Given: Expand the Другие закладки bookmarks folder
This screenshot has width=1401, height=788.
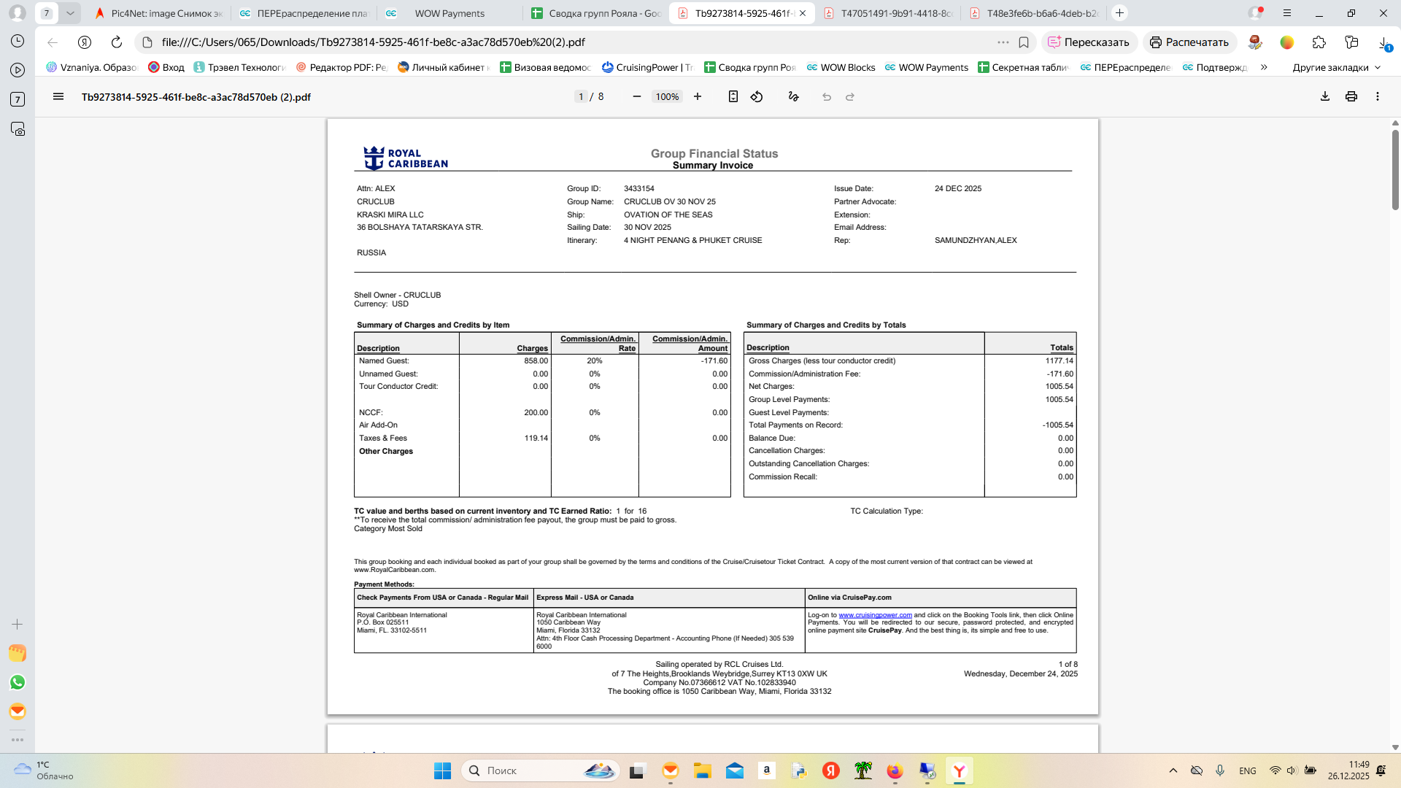Looking at the screenshot, I should (1337, 67).
